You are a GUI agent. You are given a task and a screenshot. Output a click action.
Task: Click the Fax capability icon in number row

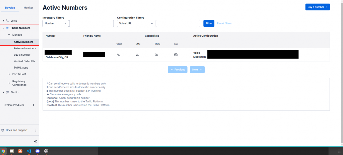[x=176, y=55]
